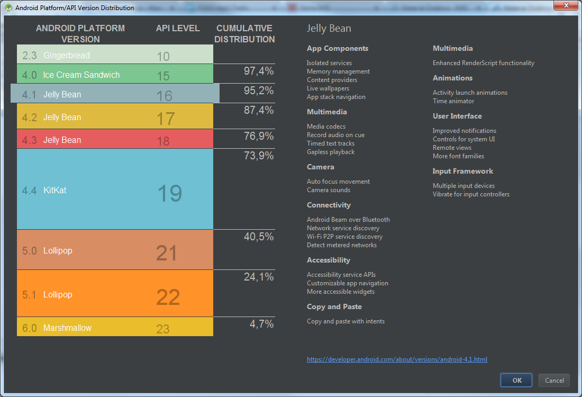Image resolution: width=582 pixels, height=397 pixels.
Task: Click the Gapless playback entry
Action: 330,152
